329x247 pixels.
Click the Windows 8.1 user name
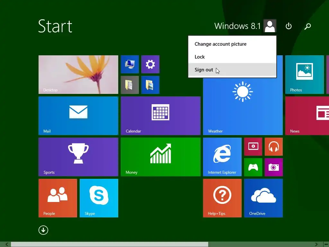[x=237, y=26]
